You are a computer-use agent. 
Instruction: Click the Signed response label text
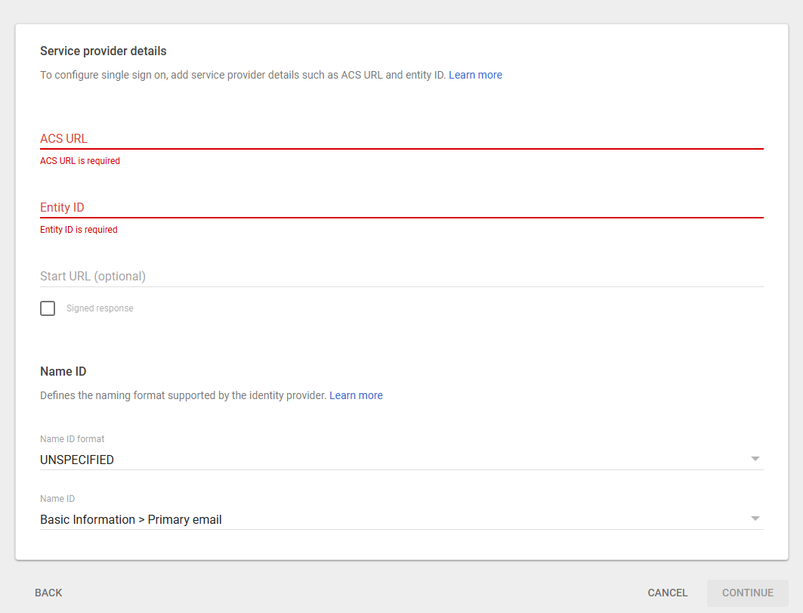tap(100, 308)
